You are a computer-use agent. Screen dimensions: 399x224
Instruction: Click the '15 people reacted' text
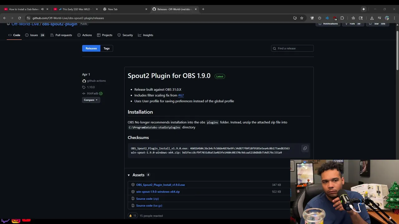(x=151, y=216)
